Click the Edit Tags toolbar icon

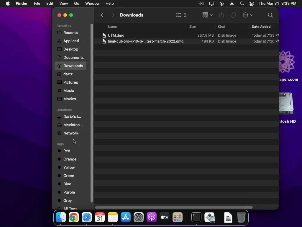pyautogui.click(x=233, y=15)
